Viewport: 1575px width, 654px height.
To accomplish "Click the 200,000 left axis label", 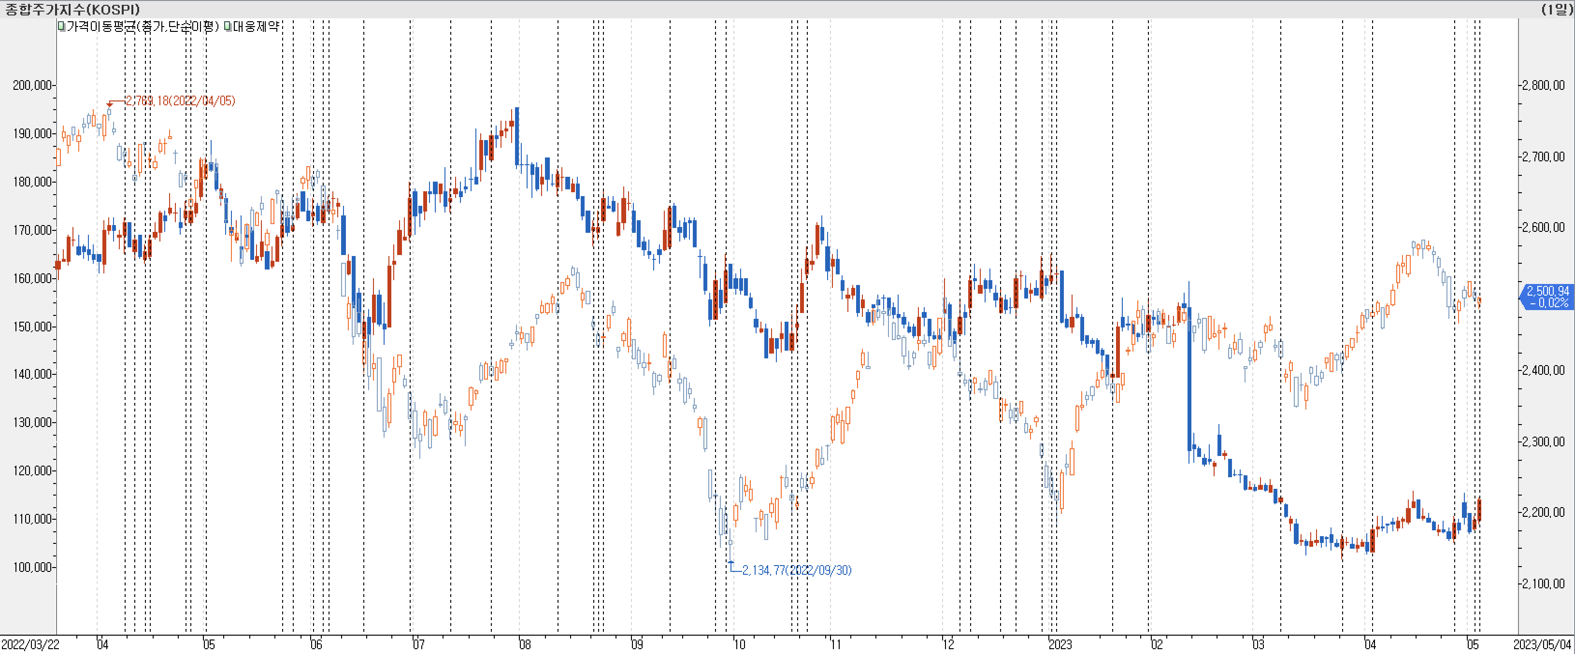I will [x=32, y=85].
